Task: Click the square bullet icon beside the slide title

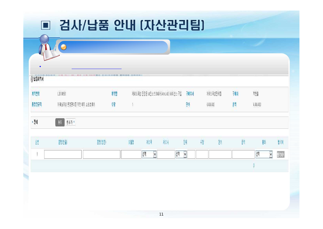Action: (46, 25)
